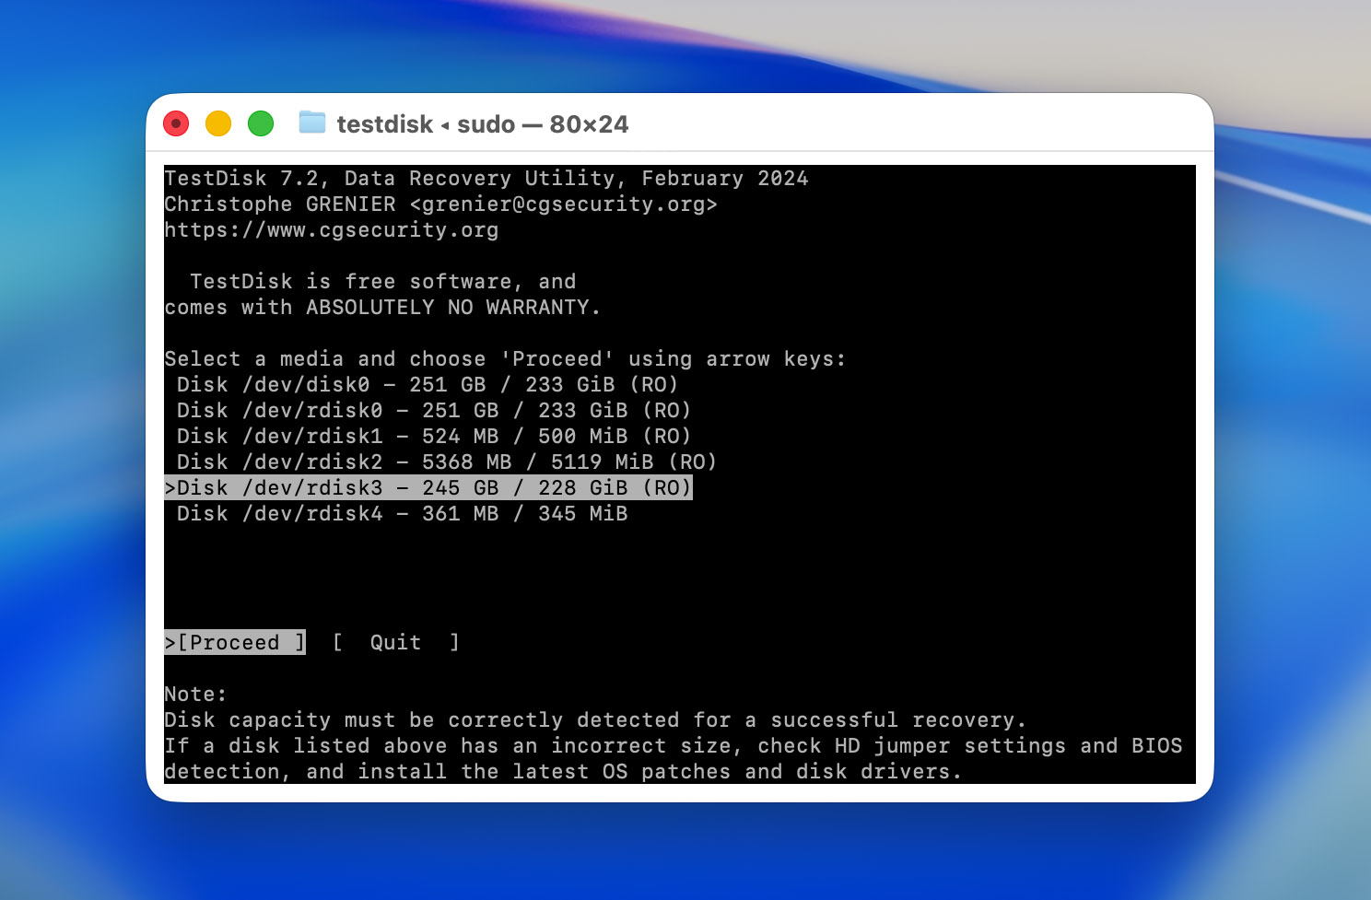Image resolution: width=1371 pixels, height=900 pixels.
Task: Click the 'If a disk listed above' note line
Action: pyautogui.click(x=674, y=745)
